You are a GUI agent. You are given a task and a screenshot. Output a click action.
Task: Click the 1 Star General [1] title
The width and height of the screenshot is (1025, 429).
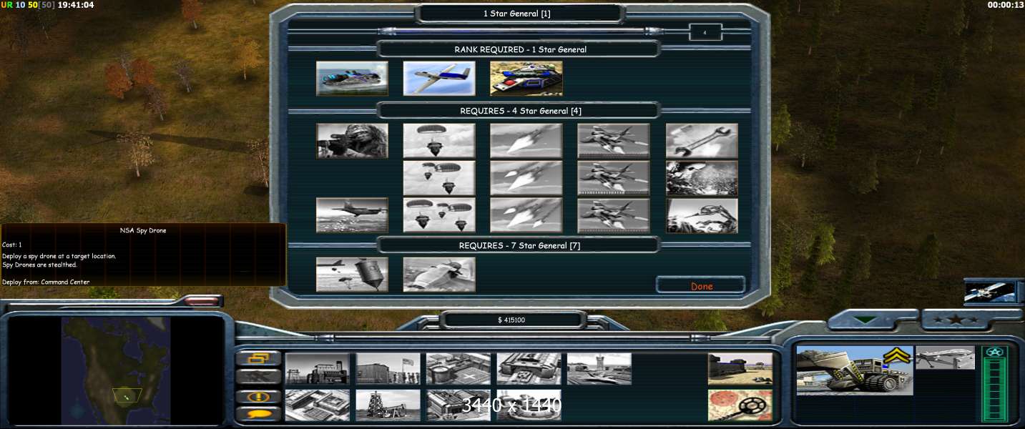coord(517,14)
